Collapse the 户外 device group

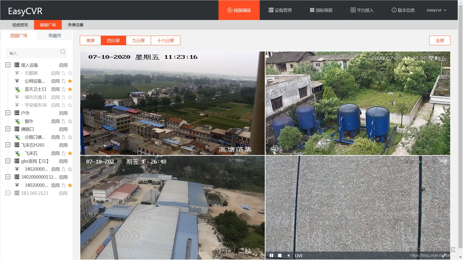click(x=7, y=113)
